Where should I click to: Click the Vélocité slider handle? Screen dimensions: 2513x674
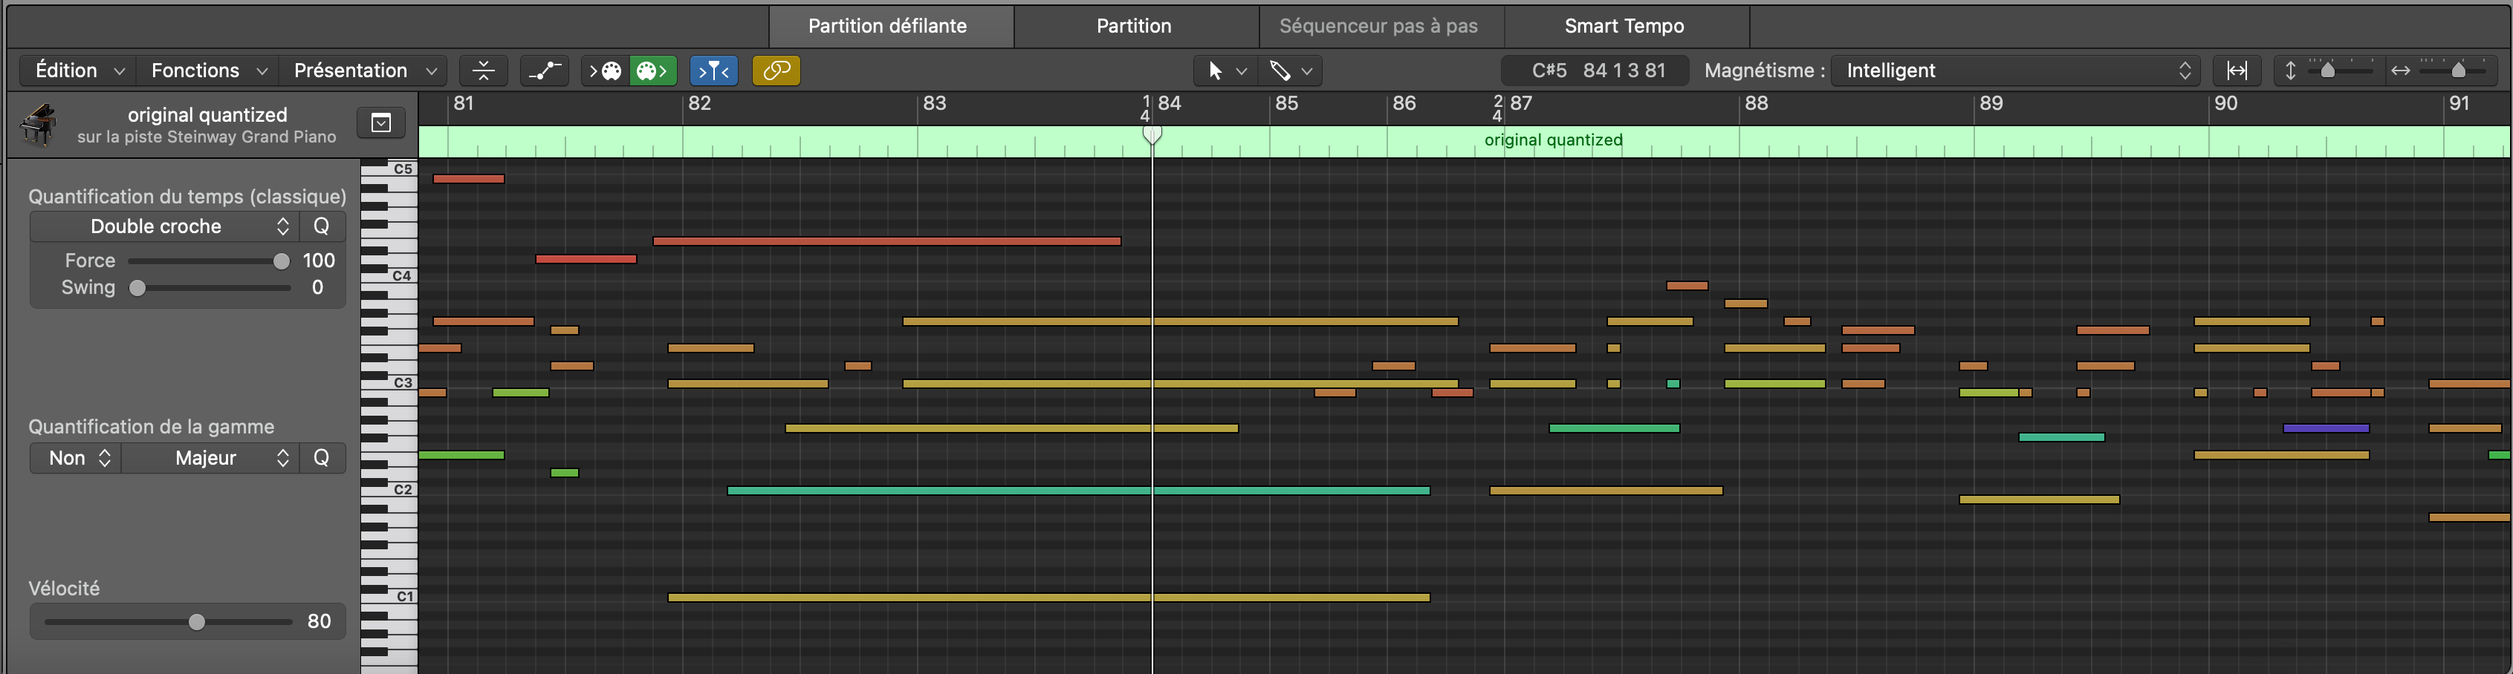pos(197,621)
